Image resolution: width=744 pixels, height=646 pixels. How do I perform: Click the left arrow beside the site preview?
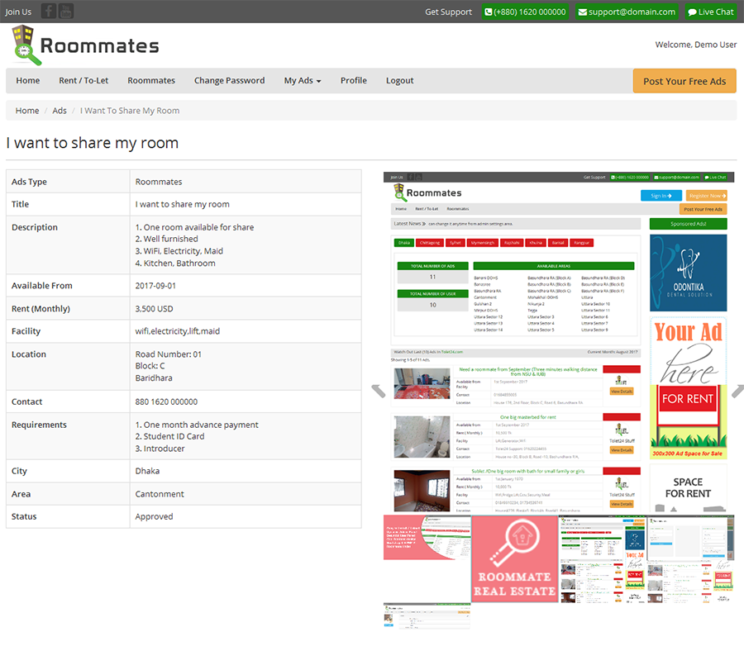point(378,388)
